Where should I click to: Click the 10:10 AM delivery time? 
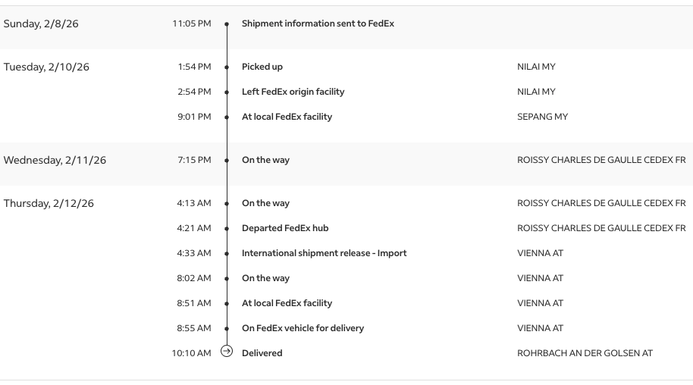tap(191, 353)
